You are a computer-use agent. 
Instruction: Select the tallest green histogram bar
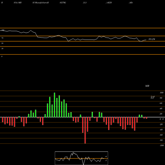[54, 105]
